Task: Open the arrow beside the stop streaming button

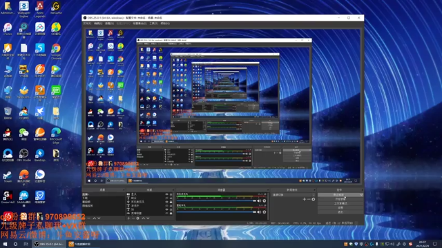Action: coord(361,195)
